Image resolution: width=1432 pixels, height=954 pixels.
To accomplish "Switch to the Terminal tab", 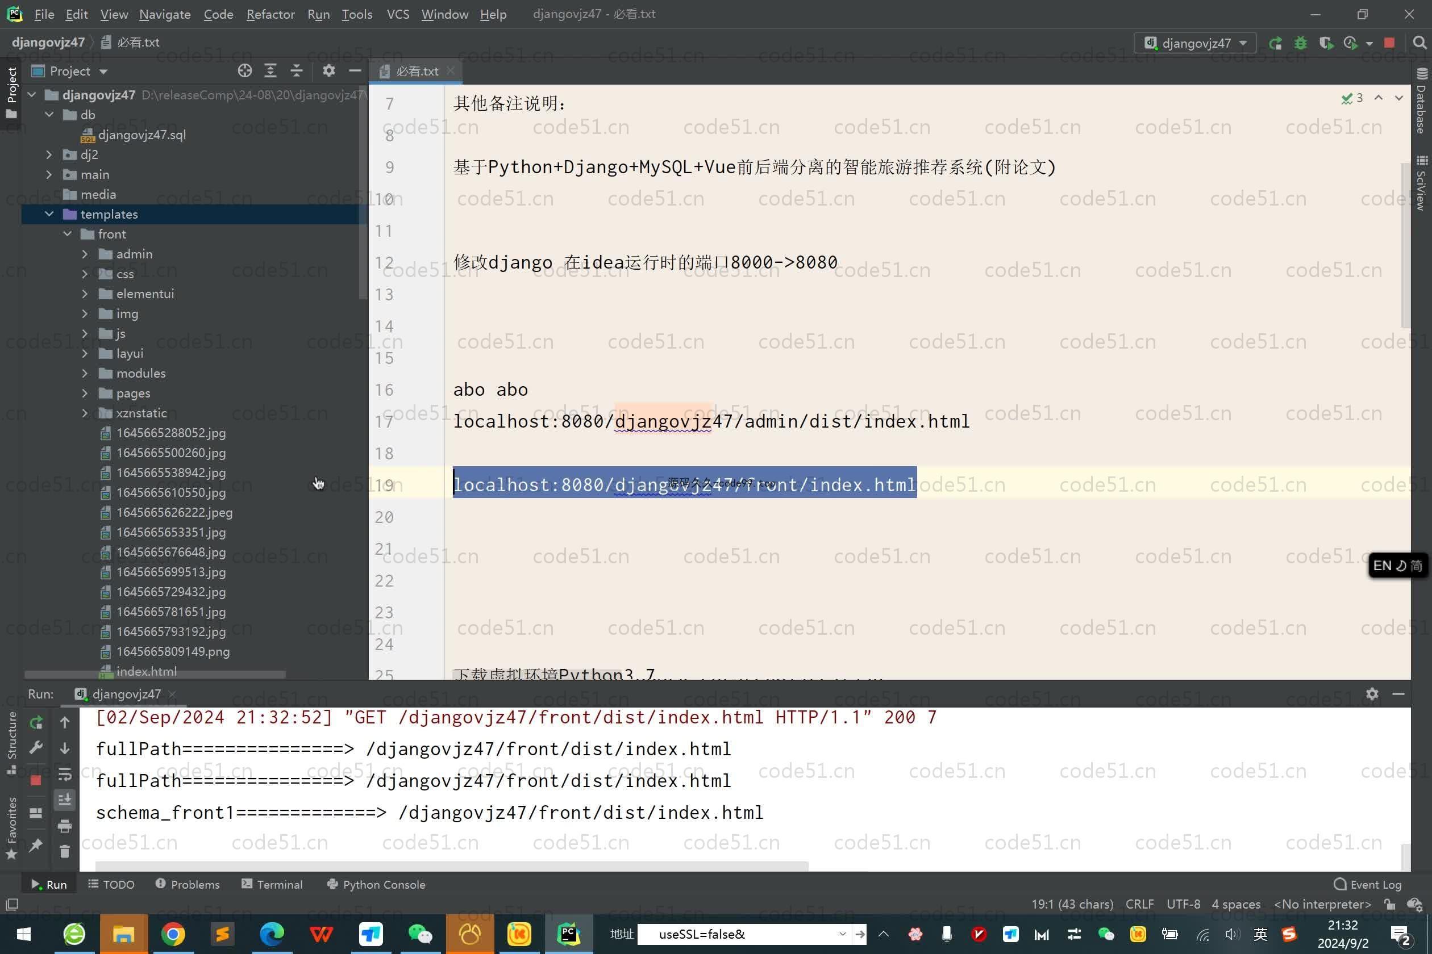I will click(272, 885).
